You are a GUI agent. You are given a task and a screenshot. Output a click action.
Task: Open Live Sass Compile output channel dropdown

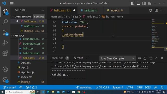[118, 58]
